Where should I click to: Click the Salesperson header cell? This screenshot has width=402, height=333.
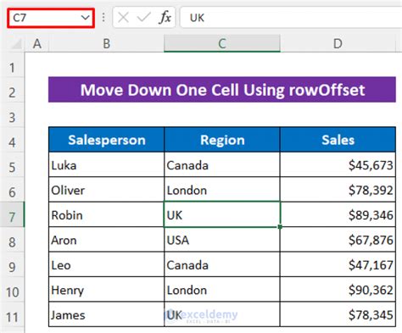coord(106,140)
